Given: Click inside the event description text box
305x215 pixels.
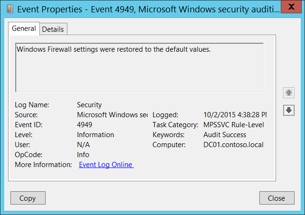Looking at the screenshot, I should [x=139, y=67].
